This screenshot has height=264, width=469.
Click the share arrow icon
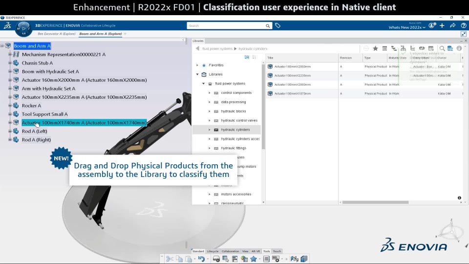coord(453,25)
